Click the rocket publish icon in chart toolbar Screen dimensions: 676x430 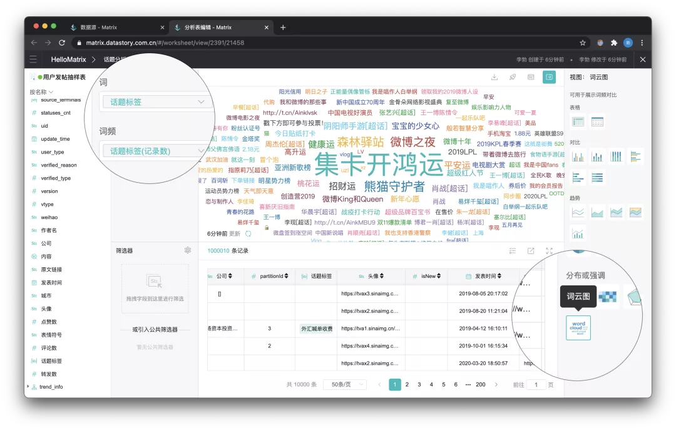click(x=513, y=77)
